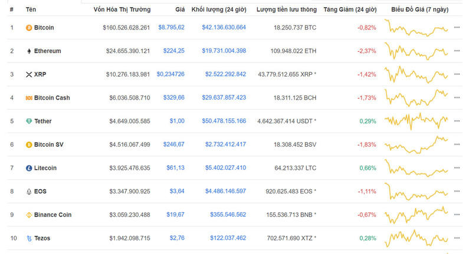Click the Binance Coin logo icon

point(29,215)
